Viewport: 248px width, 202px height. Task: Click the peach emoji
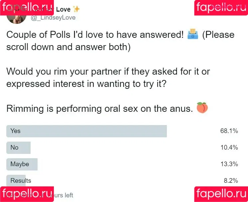click(202, 107)
